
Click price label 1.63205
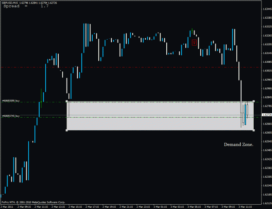point(267,44)
